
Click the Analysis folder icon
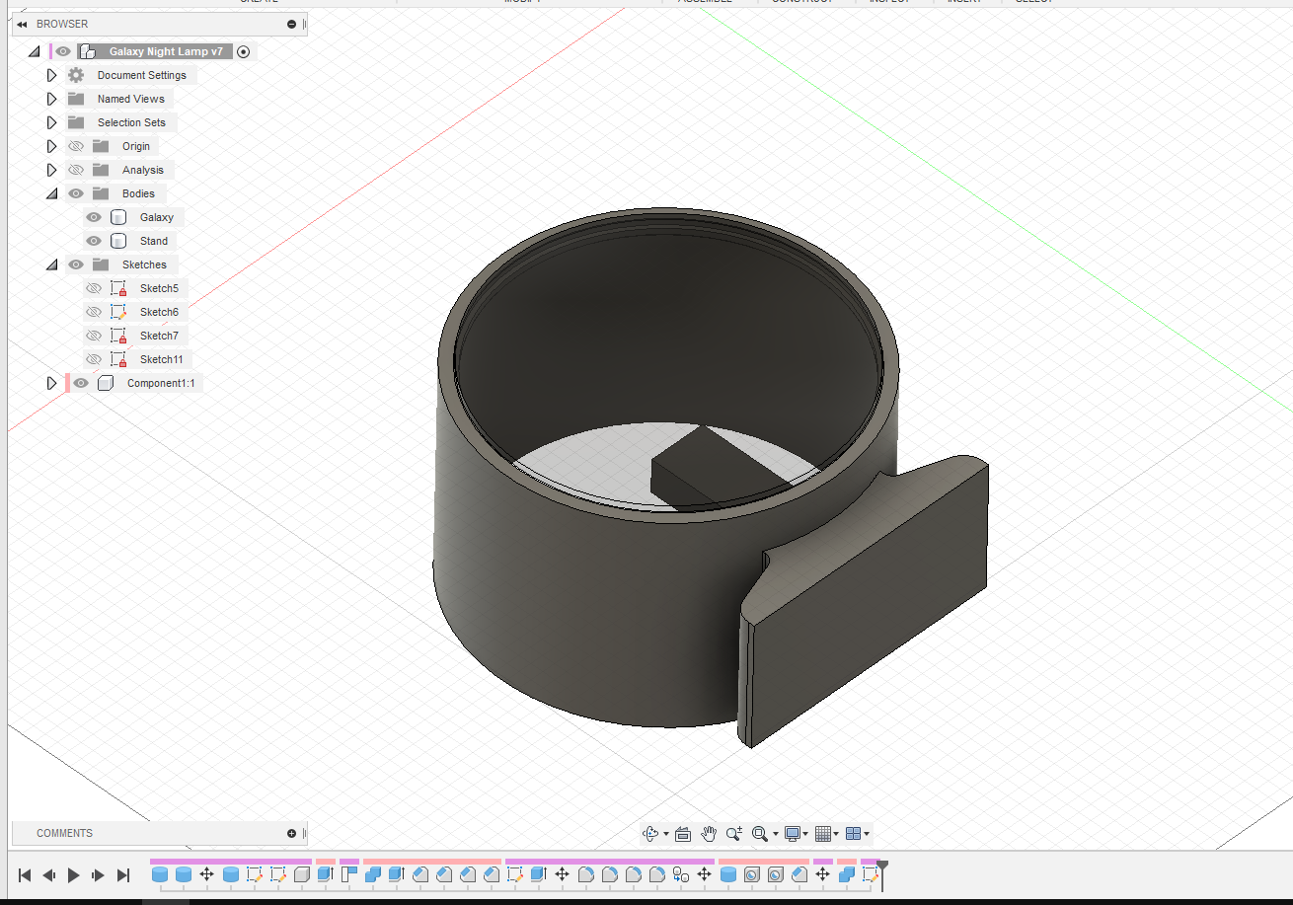[101, 170]
